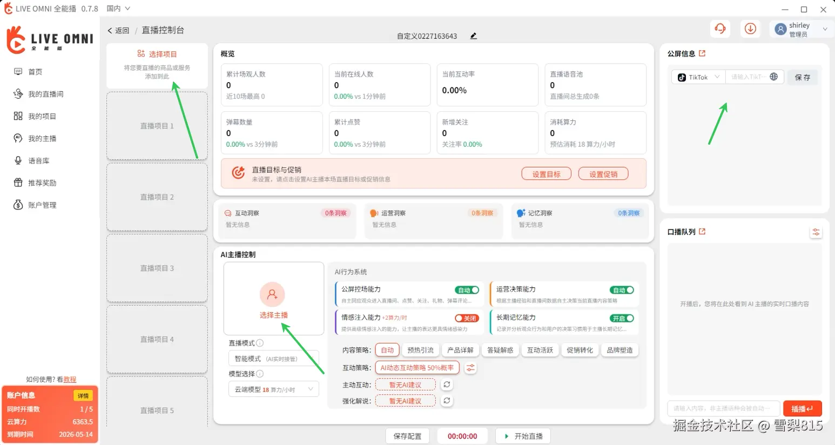
Task: Click 强化解说 暂无AI建议 box
Action: tap(405, 401)
